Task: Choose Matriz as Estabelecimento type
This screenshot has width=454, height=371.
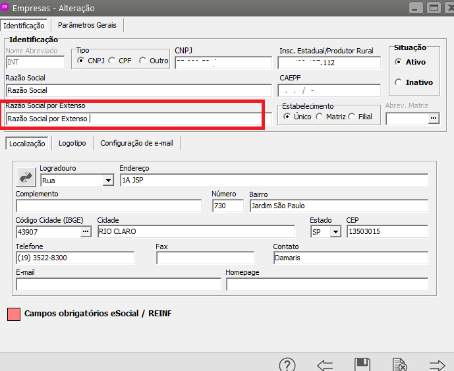Action: [x=319, y=117]
